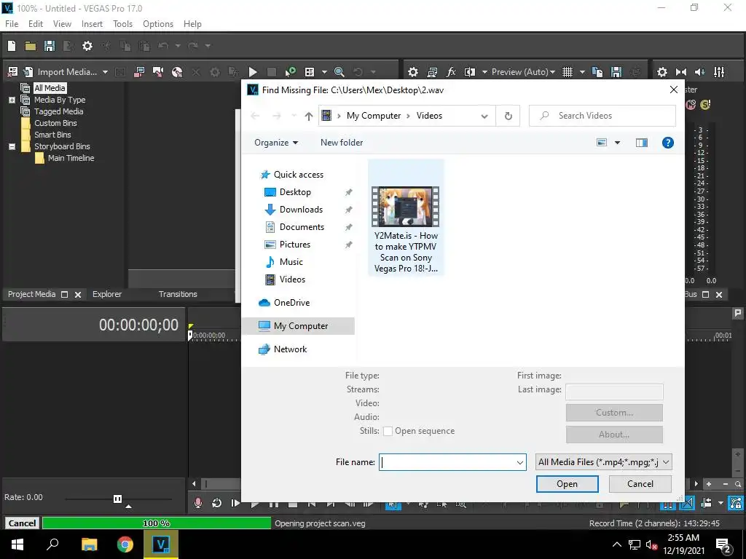The width and height of the screenshot is (746, 559).
Task: Expand the Media By Type tree node
Action: 12,100
